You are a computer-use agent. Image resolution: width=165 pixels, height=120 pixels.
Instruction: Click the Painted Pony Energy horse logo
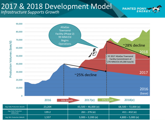point(154,9)
